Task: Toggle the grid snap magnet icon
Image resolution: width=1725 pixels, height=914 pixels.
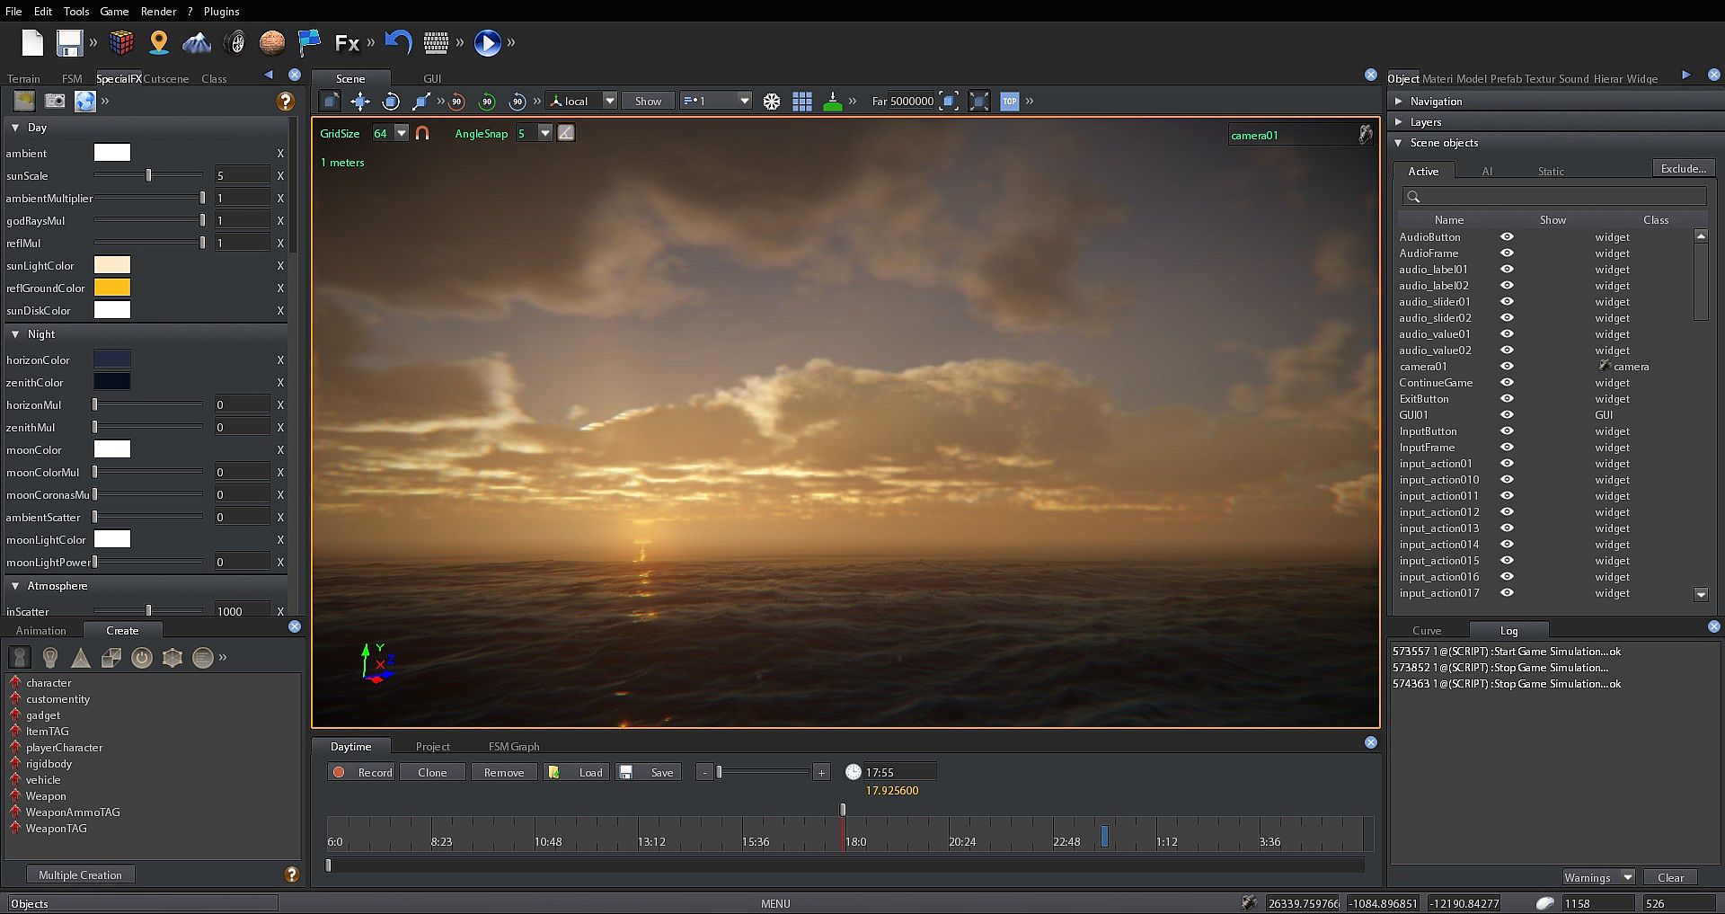Action: [422, 133]
